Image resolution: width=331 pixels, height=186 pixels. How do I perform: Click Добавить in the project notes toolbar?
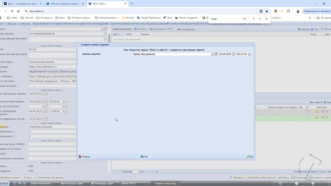[x=141, y=29]
